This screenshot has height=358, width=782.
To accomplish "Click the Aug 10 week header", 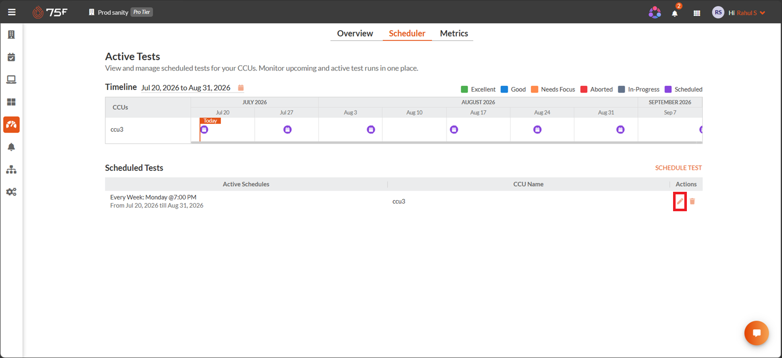I will pyautogui.click(x=414, y=113).
